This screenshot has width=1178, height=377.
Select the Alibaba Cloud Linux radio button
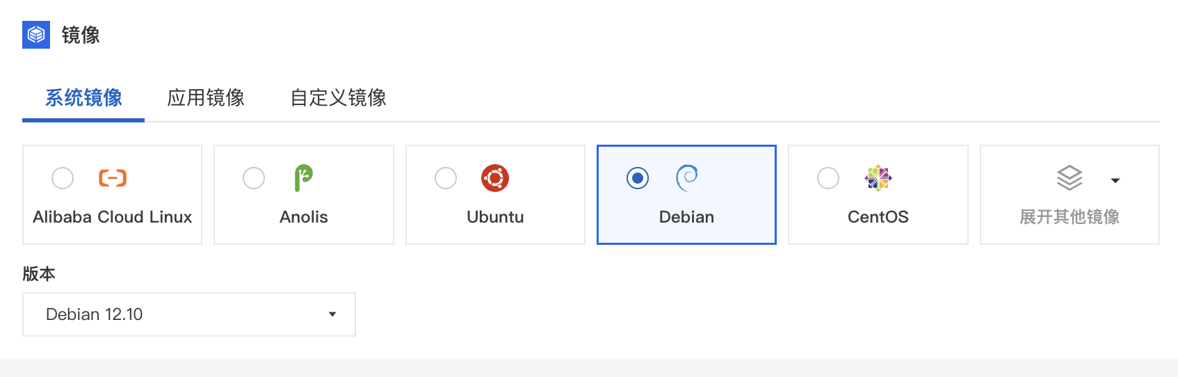click(x=63, y=178)
